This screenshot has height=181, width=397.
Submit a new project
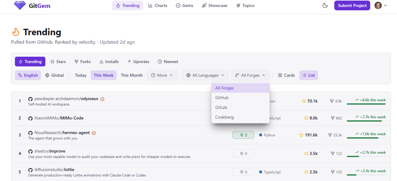[352, 6]
